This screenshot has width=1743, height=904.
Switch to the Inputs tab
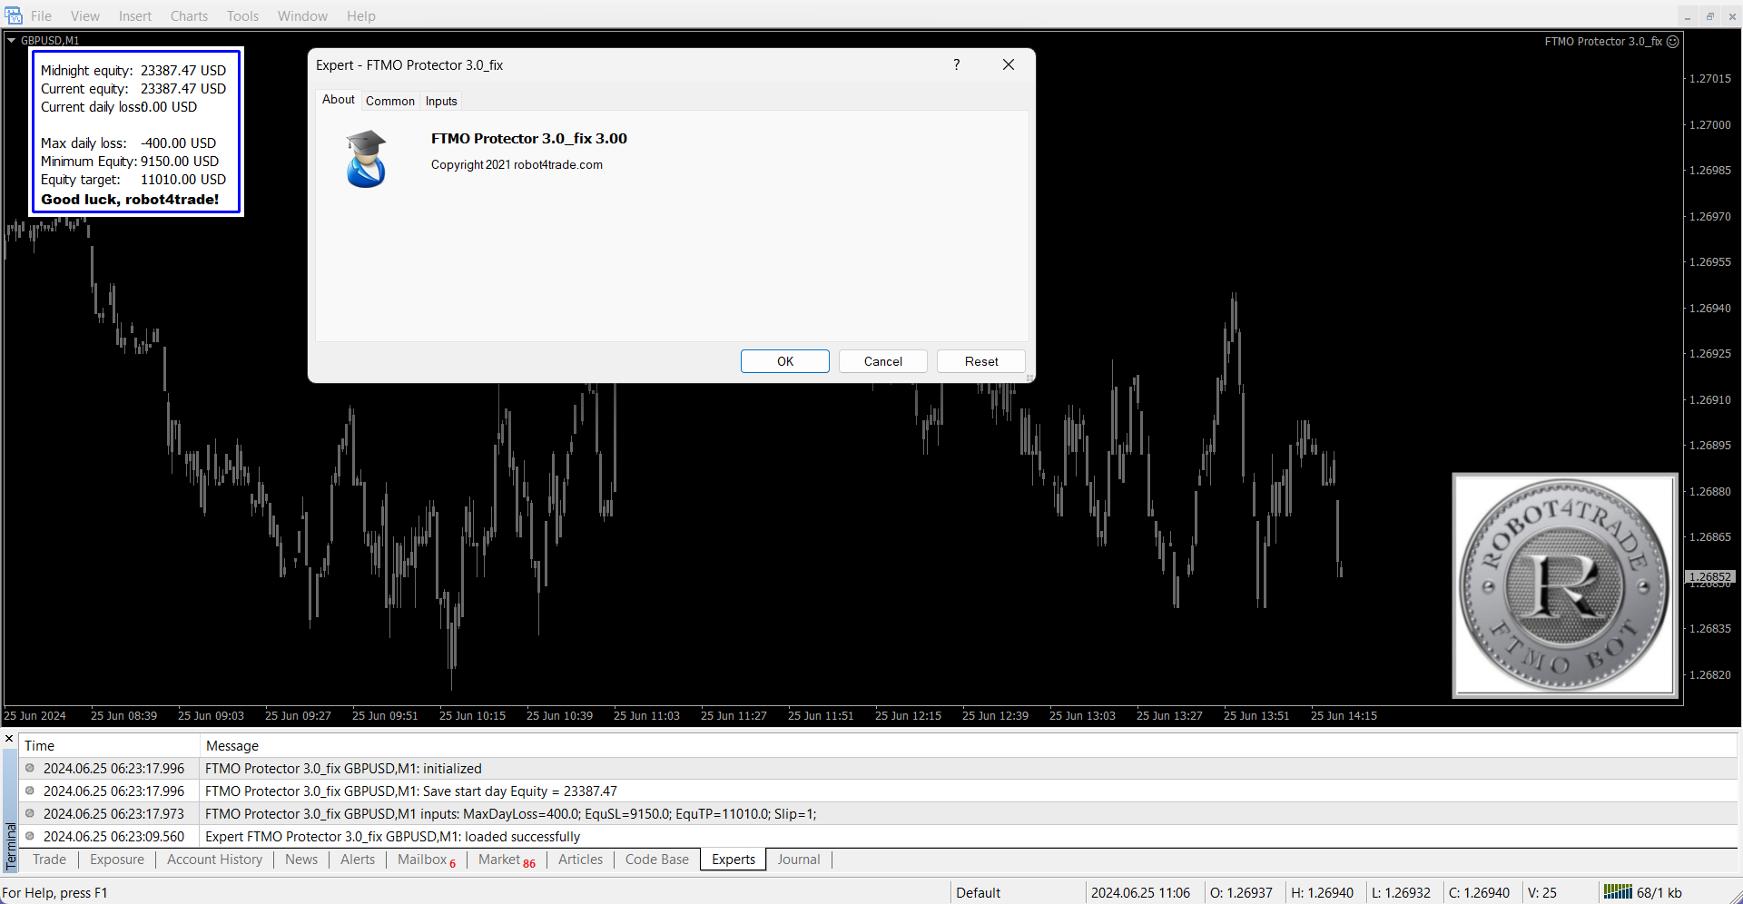pyautogui.click(x=441, y=101)
